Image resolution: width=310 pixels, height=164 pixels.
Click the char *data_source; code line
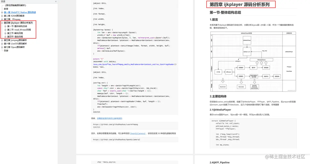107,162
